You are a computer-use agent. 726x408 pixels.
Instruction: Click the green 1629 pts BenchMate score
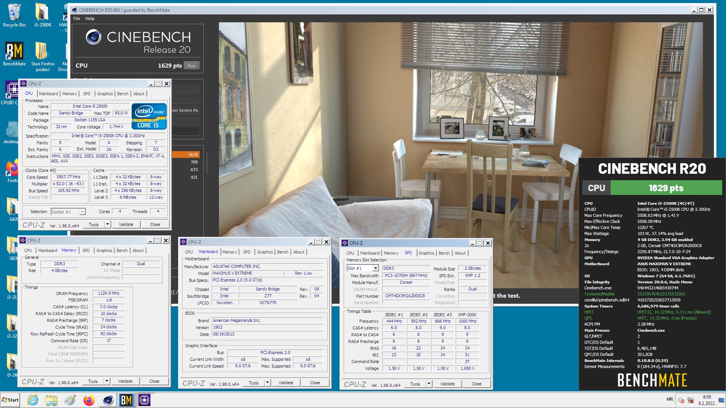[x=666, y=188]
